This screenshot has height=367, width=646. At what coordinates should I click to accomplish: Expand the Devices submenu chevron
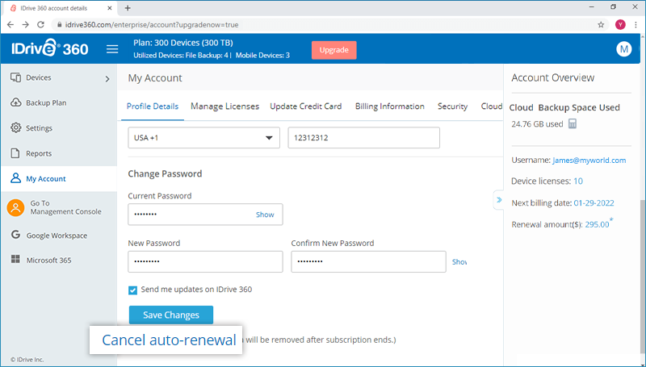(107, 78)
